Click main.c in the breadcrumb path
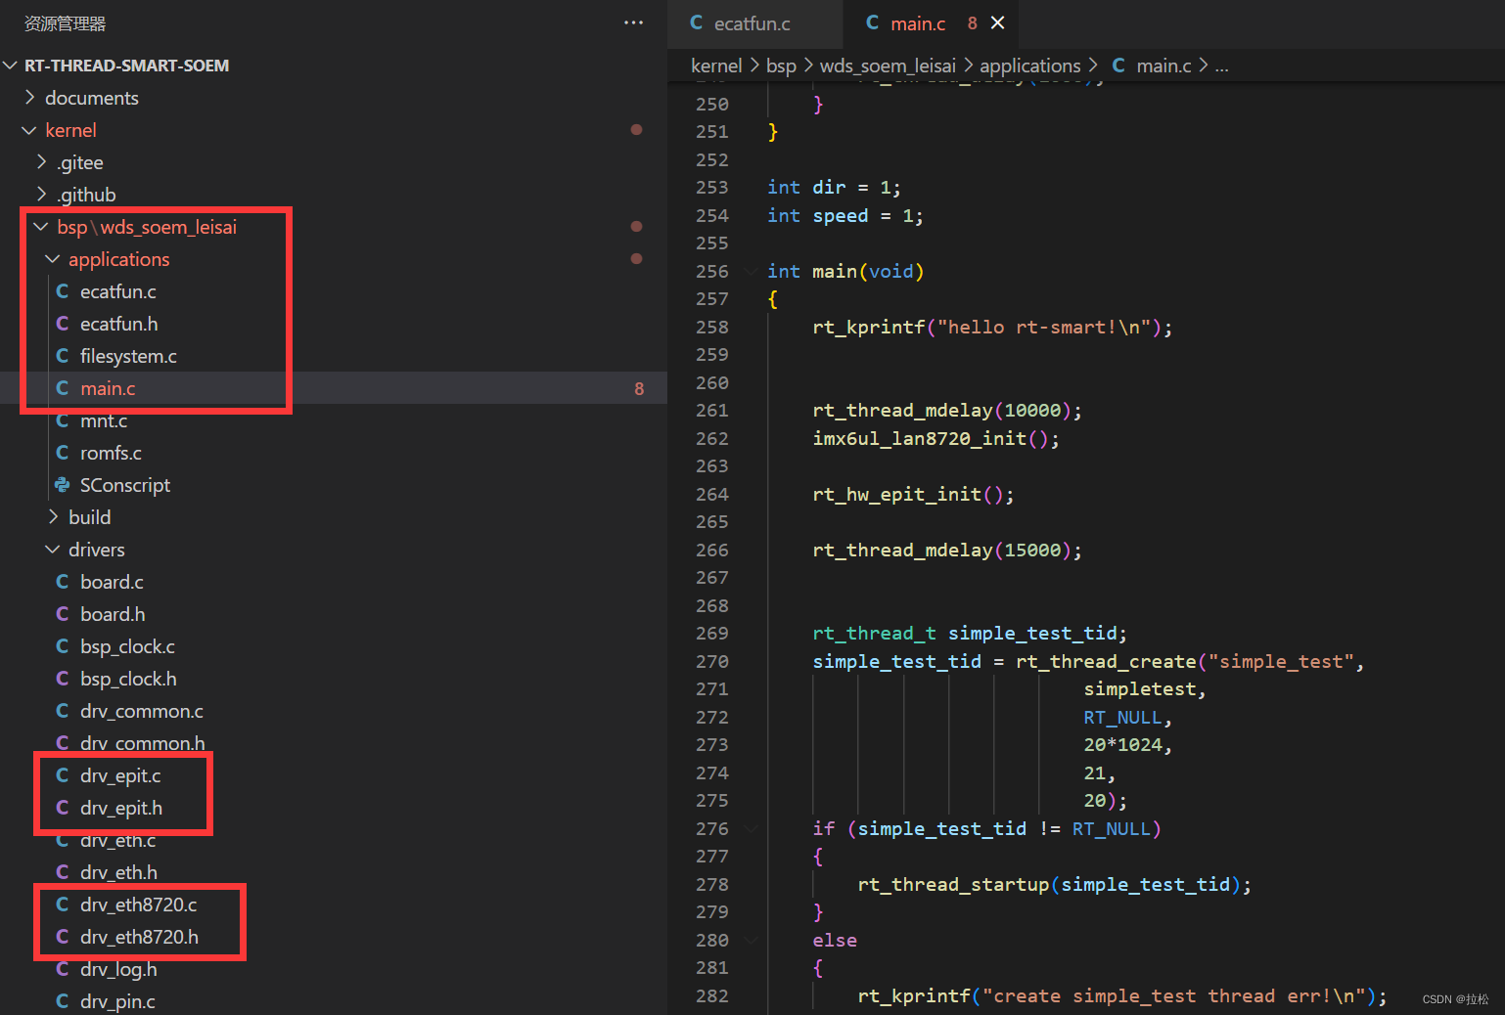The height and width of the screenshot is (1015, 1505). (x=1163, y=66)
